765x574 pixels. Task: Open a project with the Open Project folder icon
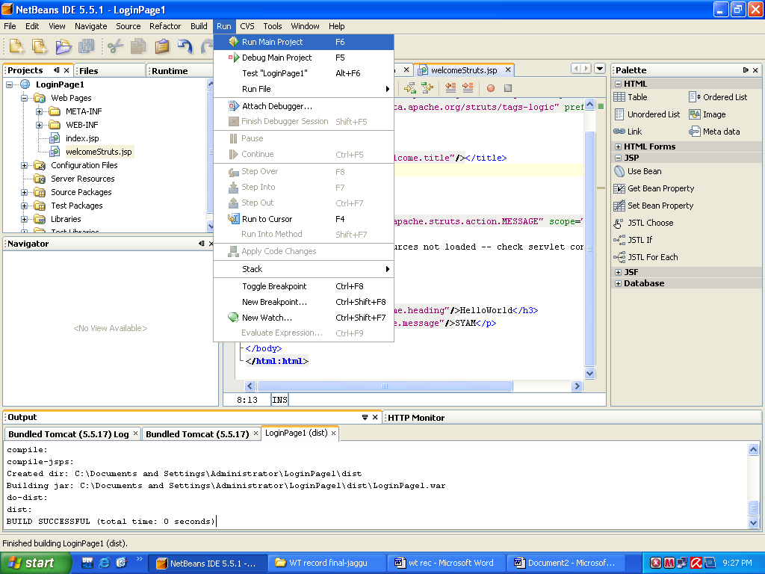click(64, 46)
